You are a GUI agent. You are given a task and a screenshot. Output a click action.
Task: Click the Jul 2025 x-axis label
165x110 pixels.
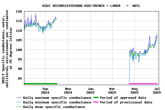coord(157,91)
